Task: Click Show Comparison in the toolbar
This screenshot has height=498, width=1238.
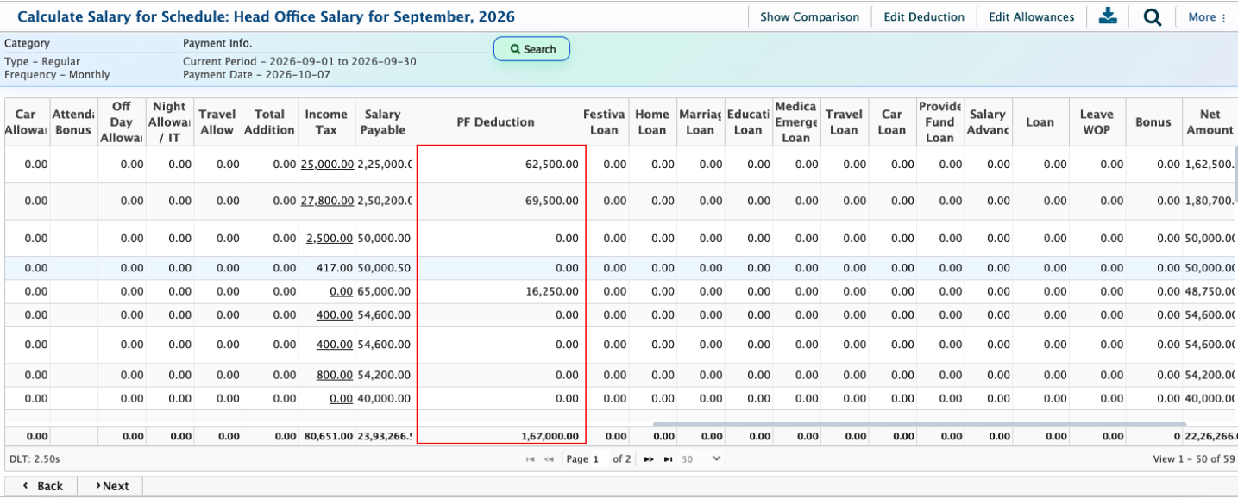Action: point(809,17)
